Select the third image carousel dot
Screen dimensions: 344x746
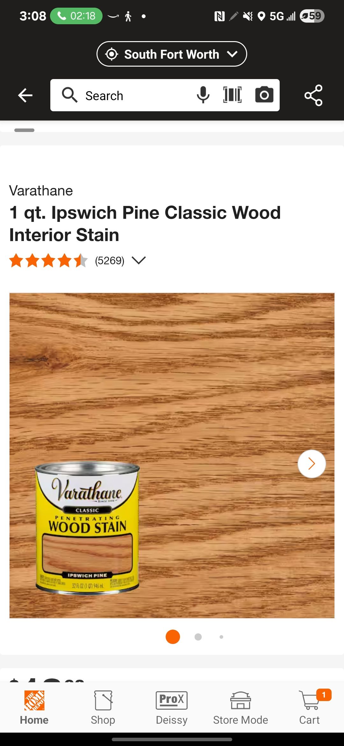click(x=221, y=637)
